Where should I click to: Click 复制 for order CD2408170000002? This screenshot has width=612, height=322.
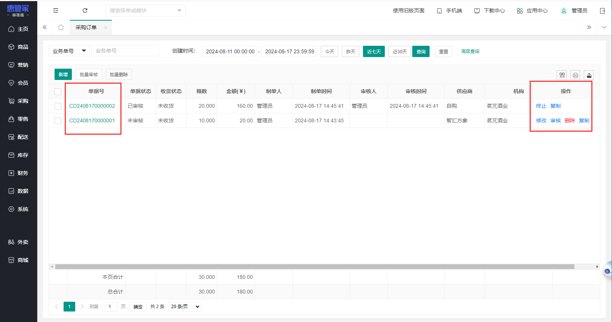point(556,106)
